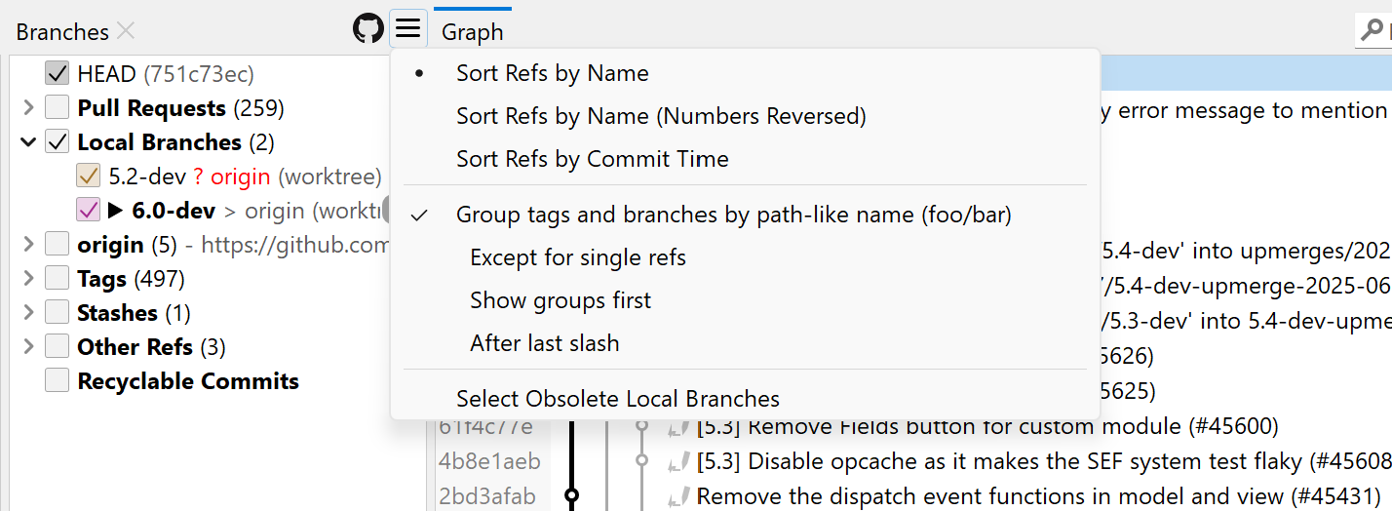Click merge icon beside Disable opcache commit
Screen dimensions: 1392x511
pos(678,461)
